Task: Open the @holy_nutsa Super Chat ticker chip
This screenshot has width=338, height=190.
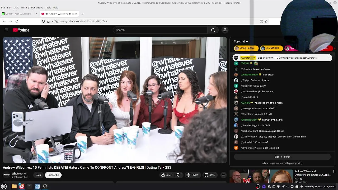Action: (246, 48)
